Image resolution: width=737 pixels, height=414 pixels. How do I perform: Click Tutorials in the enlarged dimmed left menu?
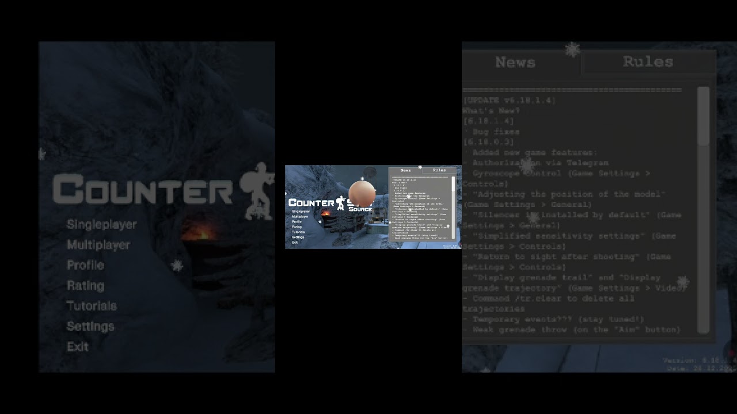click(x=92, y=306)
